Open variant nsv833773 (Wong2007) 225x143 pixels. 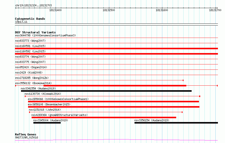30,41
